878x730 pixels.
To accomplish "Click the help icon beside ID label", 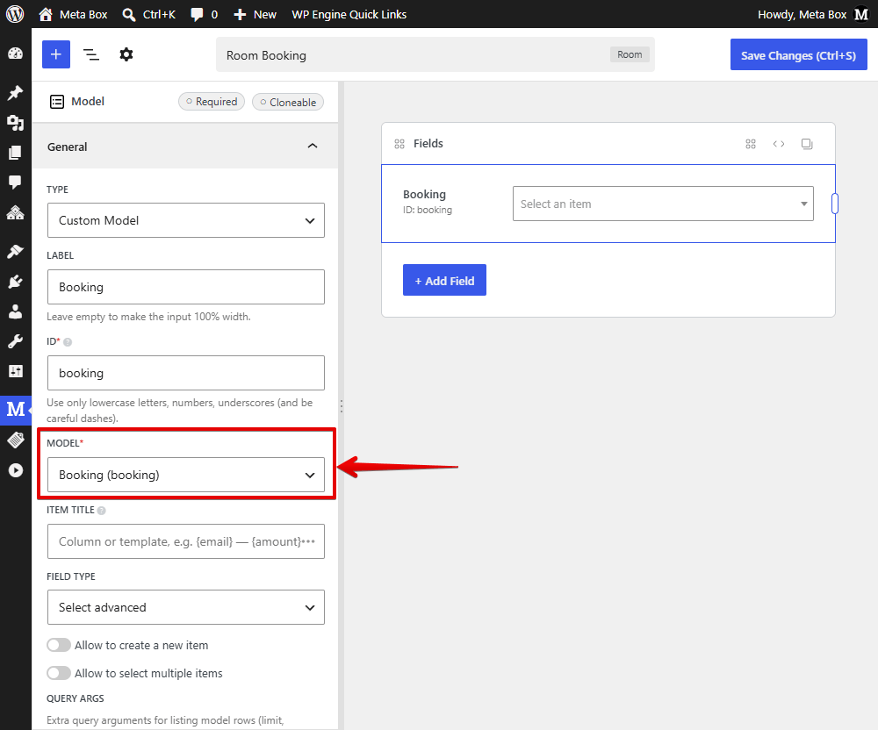I will pyautogui.click(x=68, y=342).
